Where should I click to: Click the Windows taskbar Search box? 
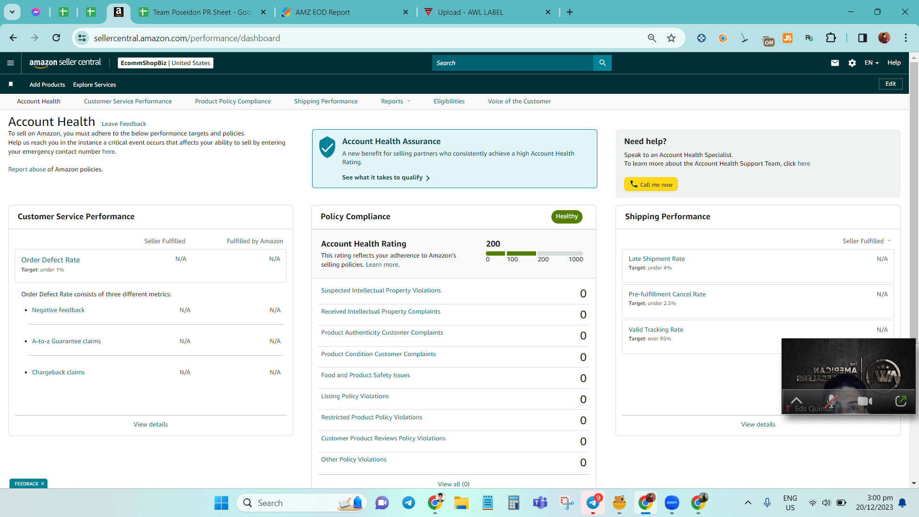[302, 503]
